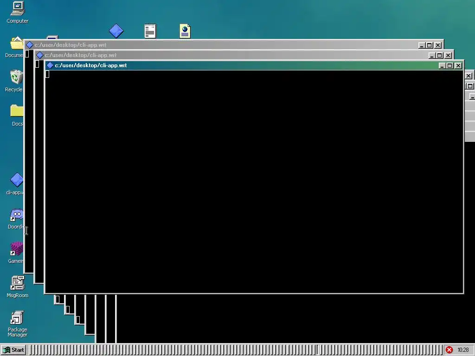Image resolution: width=475 pixels, height=356 pixels.
Task: Launch the cli-app desktop icon
Action: pyautogui.click(x=15, y=184)
